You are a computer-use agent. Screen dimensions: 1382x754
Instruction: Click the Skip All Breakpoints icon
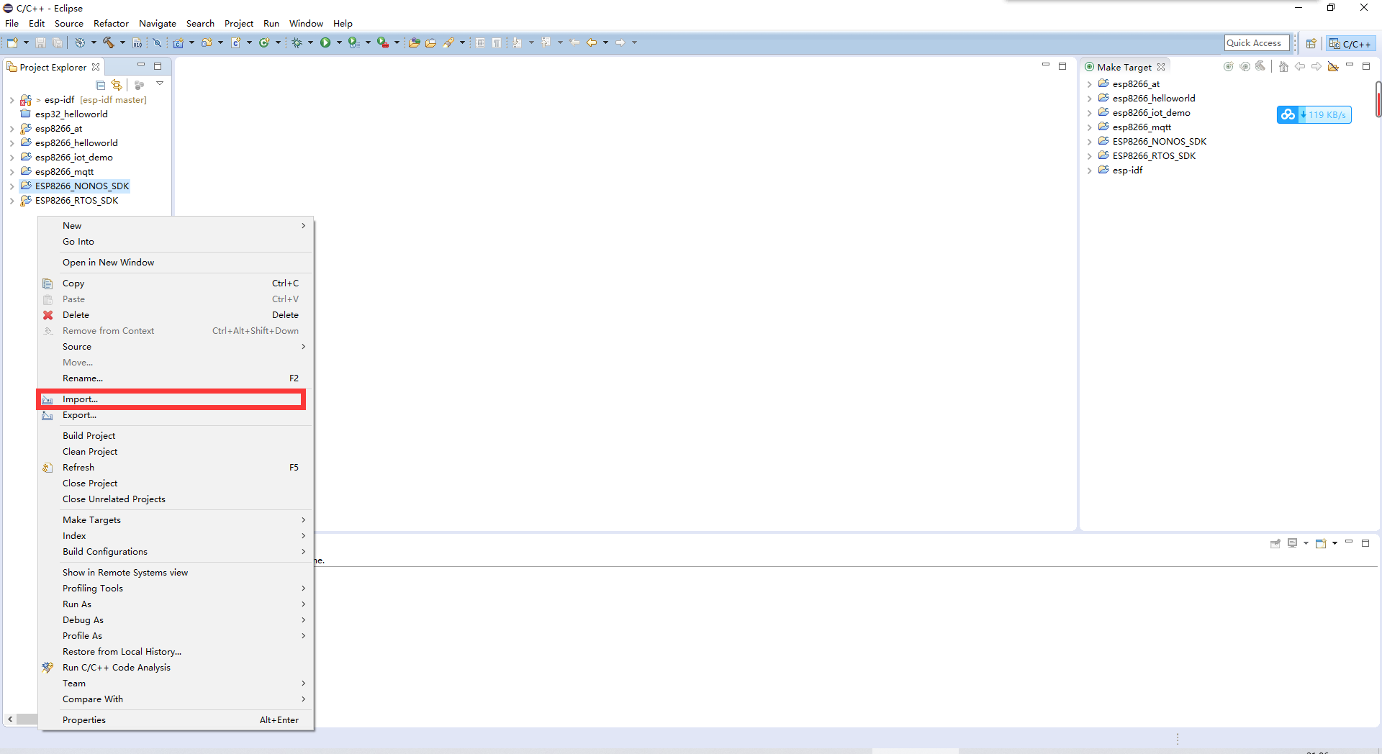(157, 43)
